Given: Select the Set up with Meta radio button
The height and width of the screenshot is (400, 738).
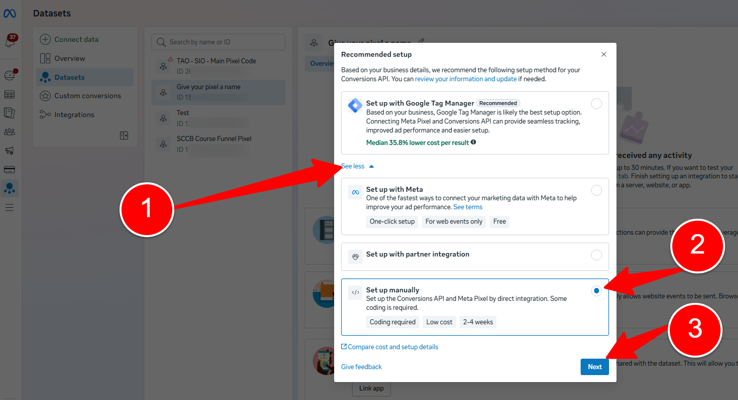Looking at the screenshot, I should [x=596, y=190].
